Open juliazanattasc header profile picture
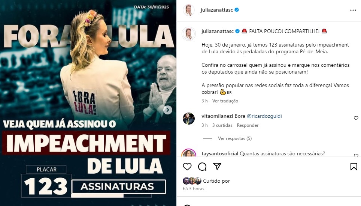Screen dimensions: 361x206 coord(189,10)
